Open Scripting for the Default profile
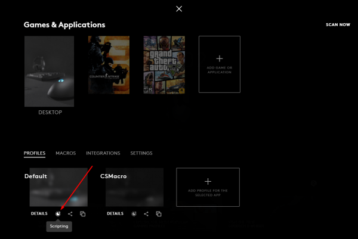The height and width of the screenshot is (239, 358). click(58, 213)
